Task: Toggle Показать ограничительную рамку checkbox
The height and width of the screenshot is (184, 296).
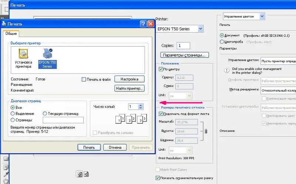Action: point(158,178)
